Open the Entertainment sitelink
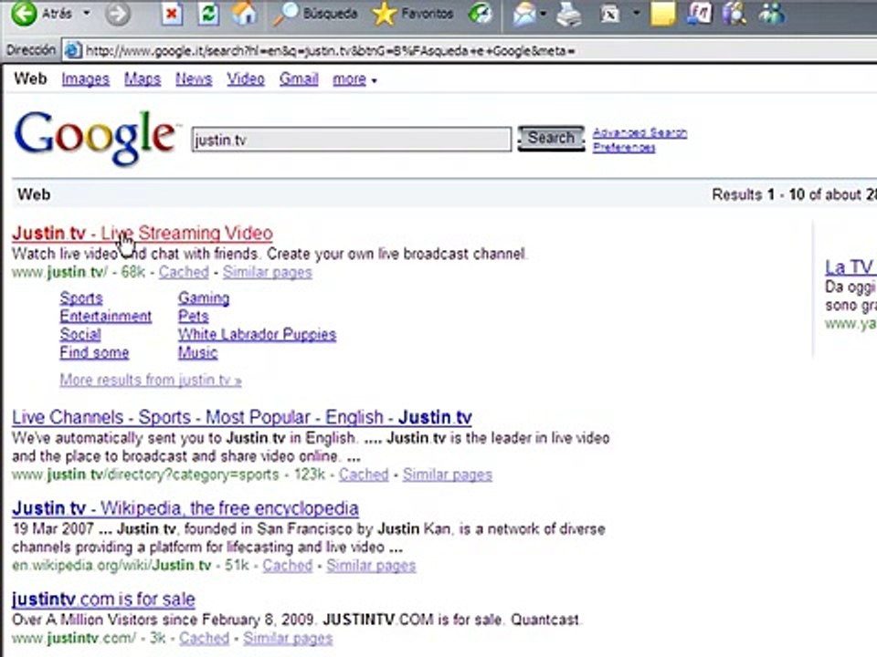This screenshot has width=877, height=657. (x=106, y=317)
